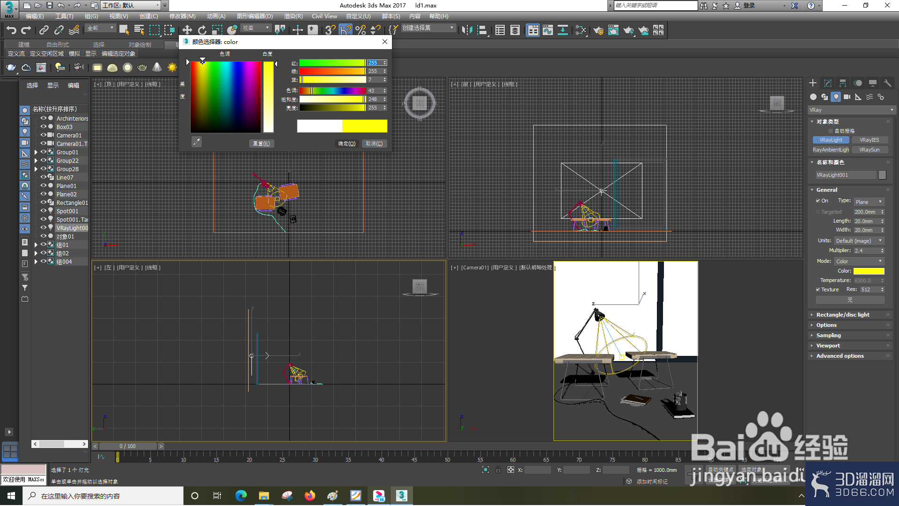
Task: Toggle visibility eye of Plane01
Action: [x=44, y=186]
